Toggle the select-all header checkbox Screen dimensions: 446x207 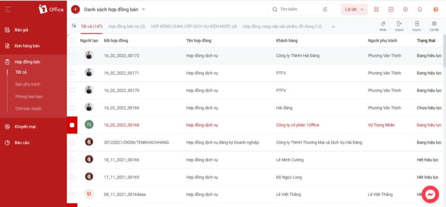[x=72, y=40]
